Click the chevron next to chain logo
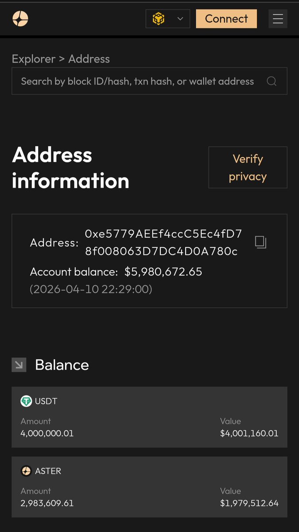This screenshot has height=532, width=299. pyautogui.click(x=180, y=19)
